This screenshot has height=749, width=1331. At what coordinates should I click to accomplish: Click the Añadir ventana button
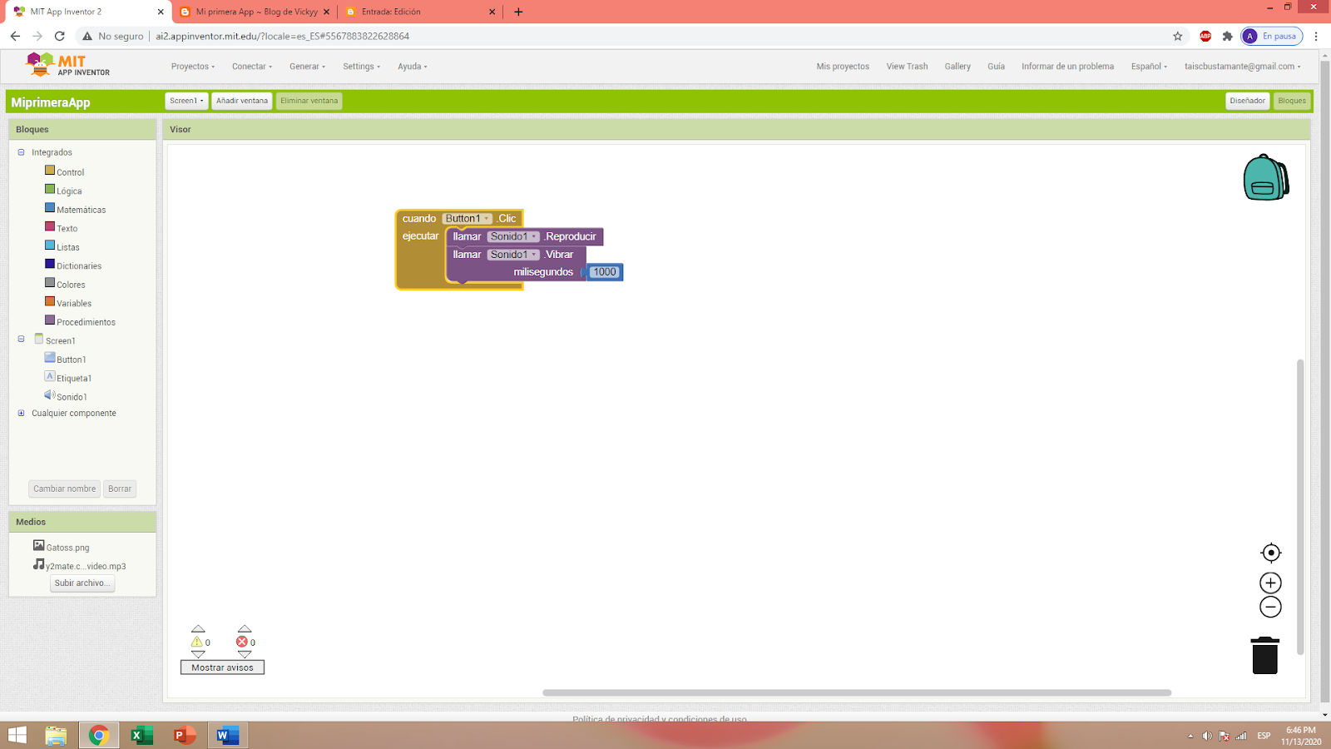coord(242,101)
